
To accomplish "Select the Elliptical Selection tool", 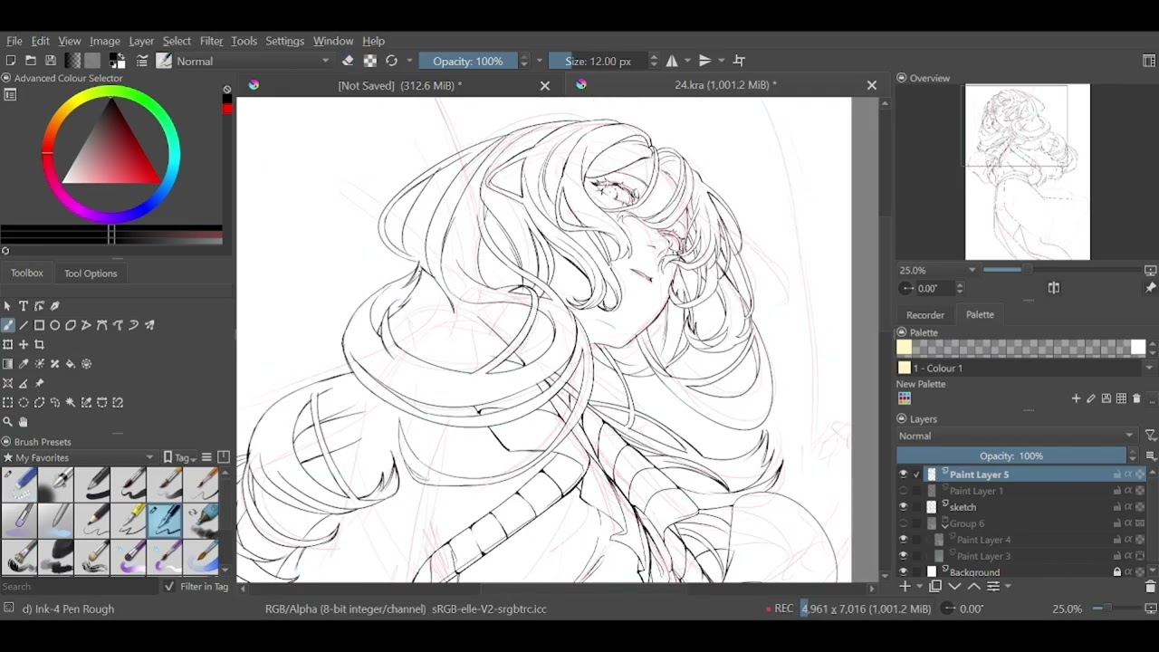I will pyautogui.click(x=24, y=403).
